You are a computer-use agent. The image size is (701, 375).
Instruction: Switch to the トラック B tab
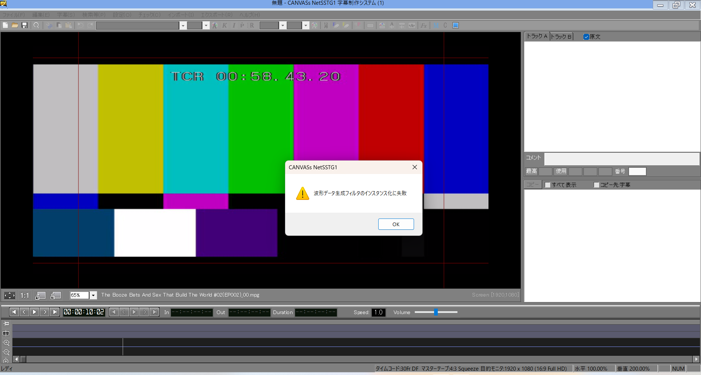click(561, 36)
